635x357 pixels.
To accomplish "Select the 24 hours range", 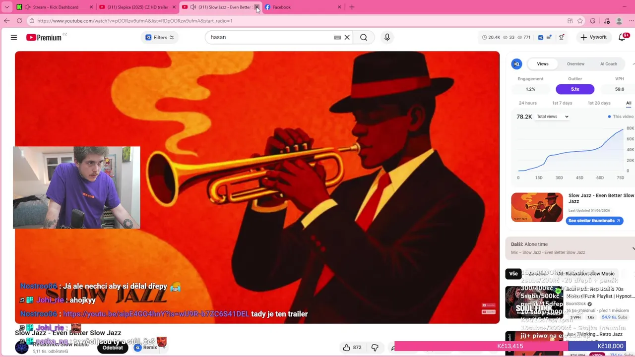I will pyautogui.click(x=527, y=103).
